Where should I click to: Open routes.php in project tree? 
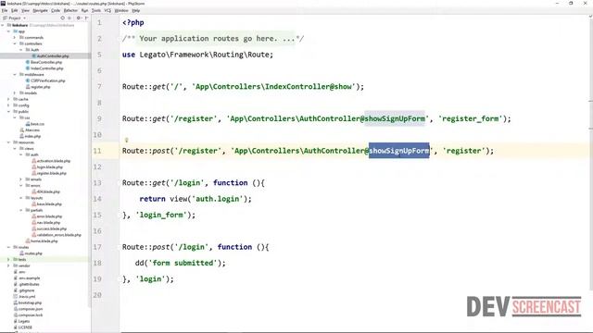31,253
